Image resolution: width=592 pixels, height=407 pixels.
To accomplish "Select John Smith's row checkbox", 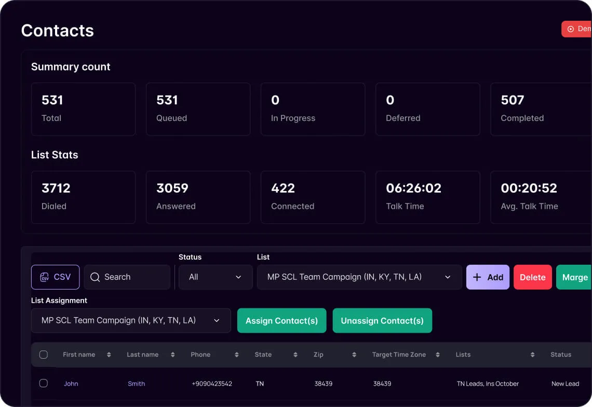I will [x=43, y=383].
